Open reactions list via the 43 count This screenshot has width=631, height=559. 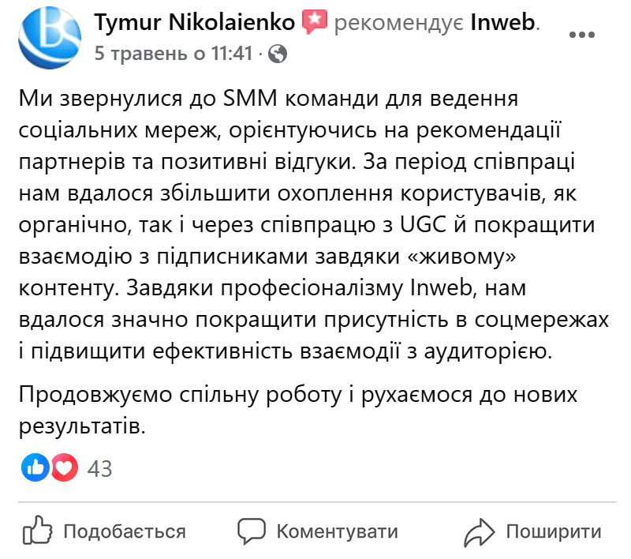click(x=100, y=467)
